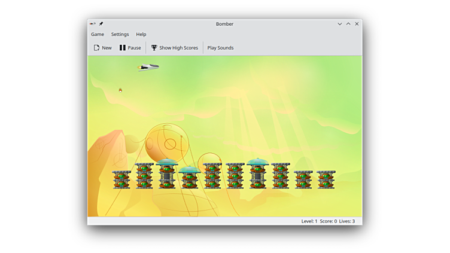The image size is (450, 253).
Task: Click the falling bomb below the plane
Action: (120, 90)
